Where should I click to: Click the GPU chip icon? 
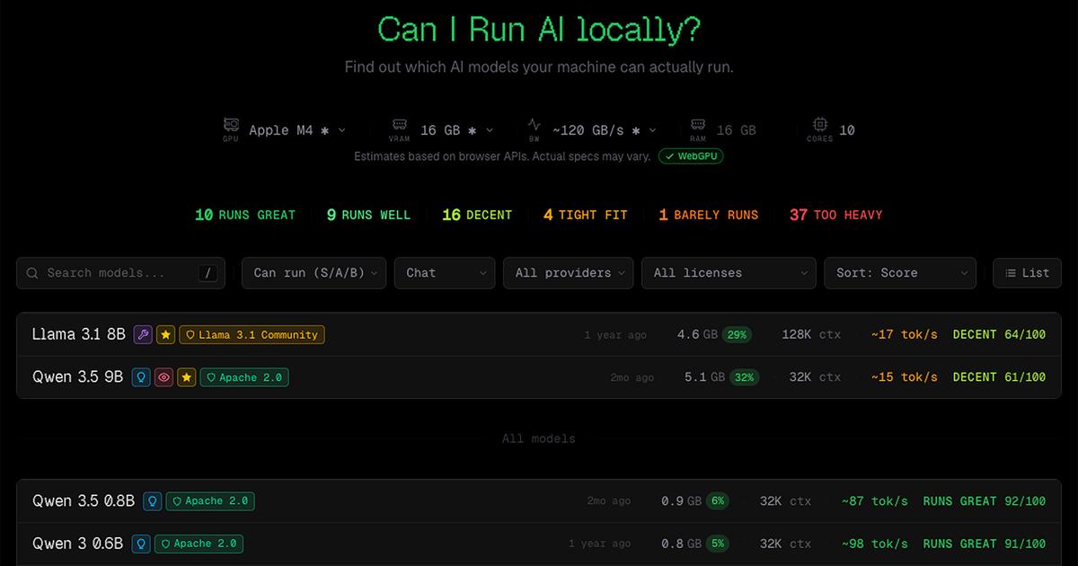(231, 125)
